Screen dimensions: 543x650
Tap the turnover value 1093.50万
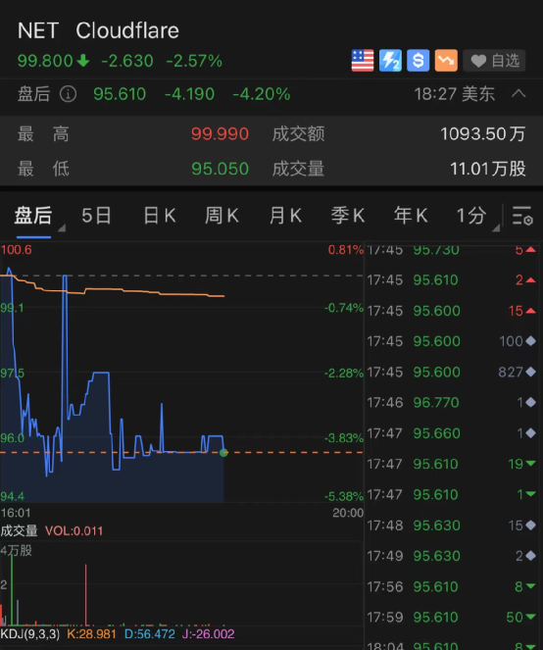483,134
